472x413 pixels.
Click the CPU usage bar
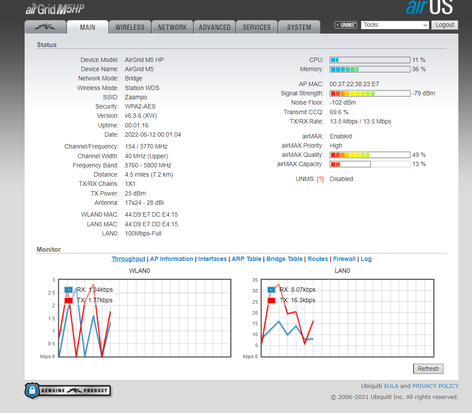[370, 60]
